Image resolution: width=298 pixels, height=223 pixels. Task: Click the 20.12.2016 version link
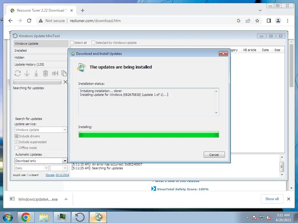click(62, 175)
